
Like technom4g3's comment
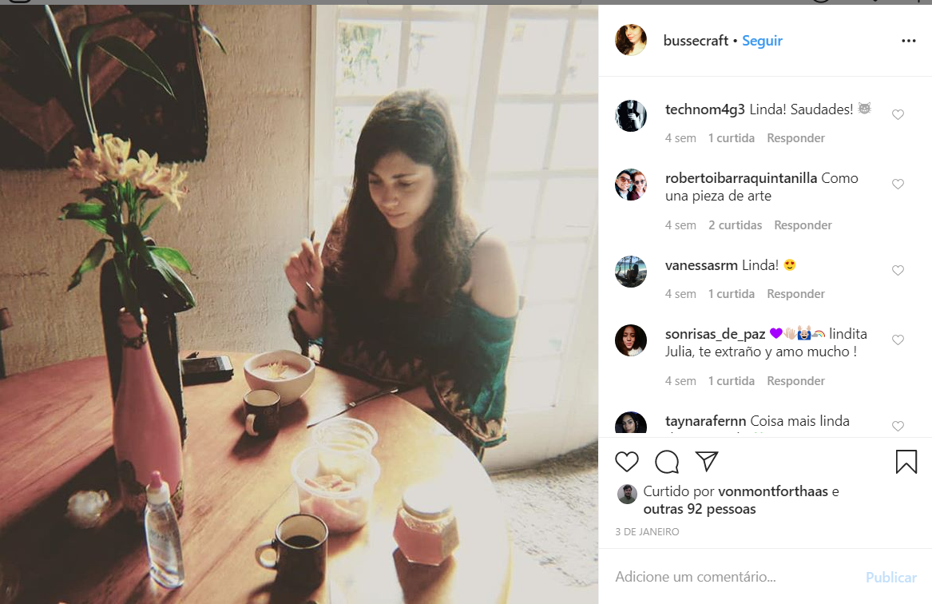point(898,115)
